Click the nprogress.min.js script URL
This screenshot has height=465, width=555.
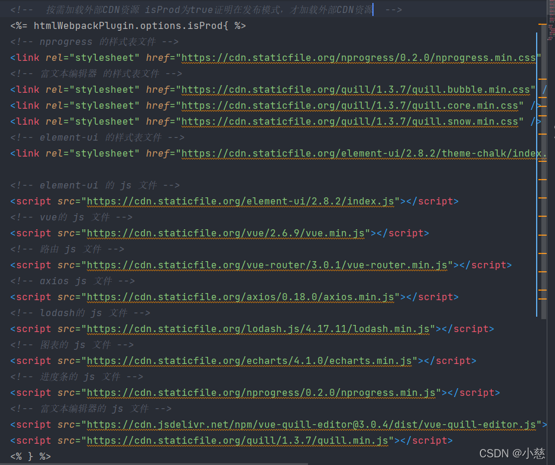click(261, 392)
